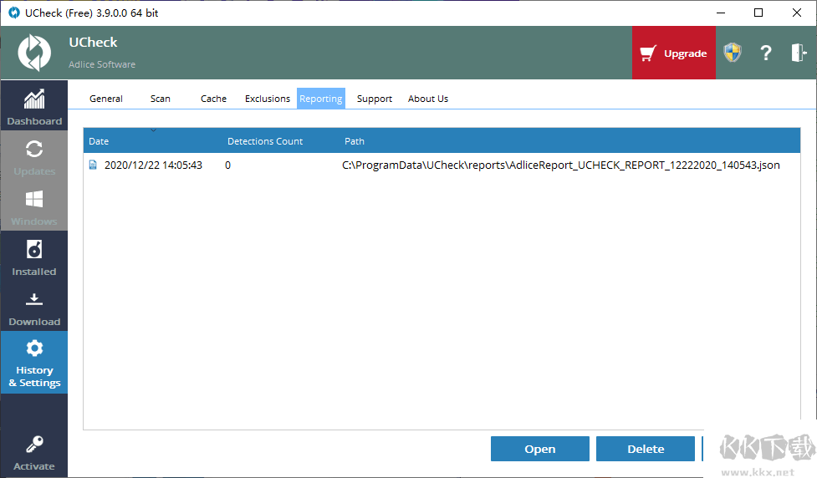The width and height of the screenshot is (817, 478).
Task: Click the admin shield icon in header
Action: click(x=732, y=53)
